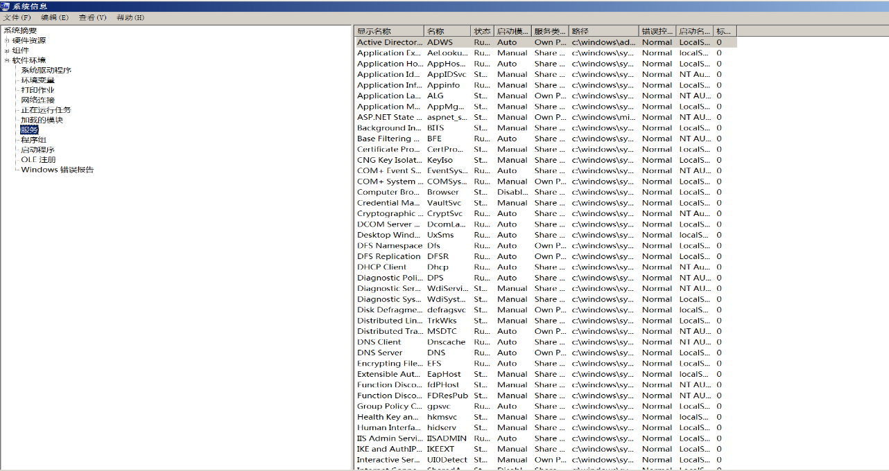Screen dimensions: 889x471
Task: Click the VaultSvc service name
Action: click(444, 203)
